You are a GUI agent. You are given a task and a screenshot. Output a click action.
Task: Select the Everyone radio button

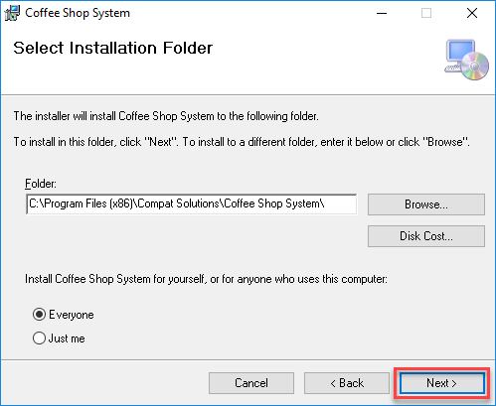tap(39, 315)
